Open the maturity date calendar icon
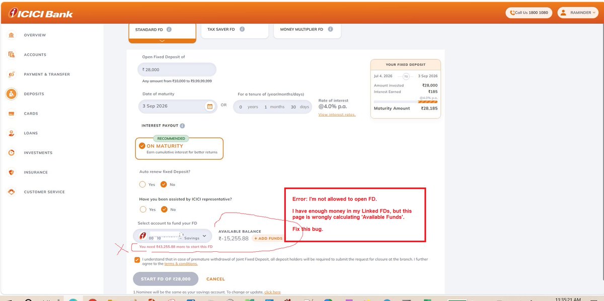This screenshot has width=604, height=301. [x=210, y=106]
